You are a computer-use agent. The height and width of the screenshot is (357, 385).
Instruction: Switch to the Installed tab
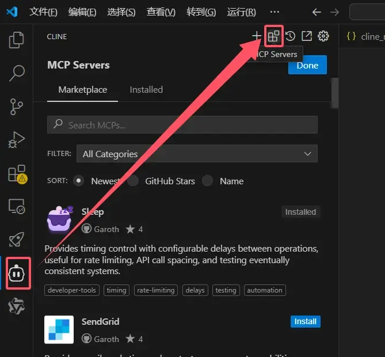[146, 90]
